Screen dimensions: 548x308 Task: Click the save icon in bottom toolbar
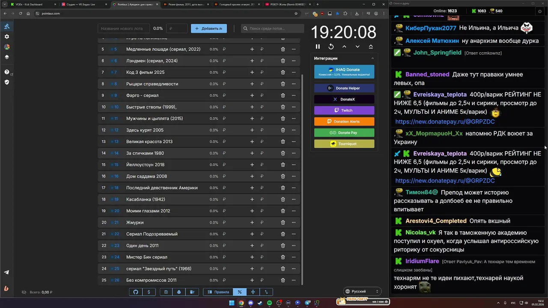point(166,292)
